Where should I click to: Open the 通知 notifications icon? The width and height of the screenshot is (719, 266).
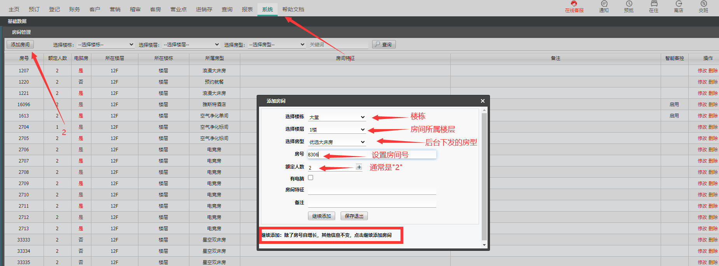pos(604,4)
